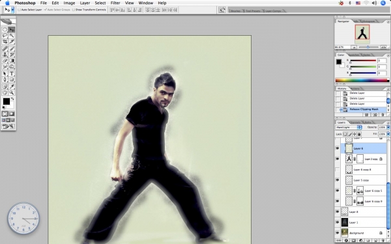Viewport: 391px width, 244px height.
Task: Open Spotlight search in menu bar
Action: (383, 3)
